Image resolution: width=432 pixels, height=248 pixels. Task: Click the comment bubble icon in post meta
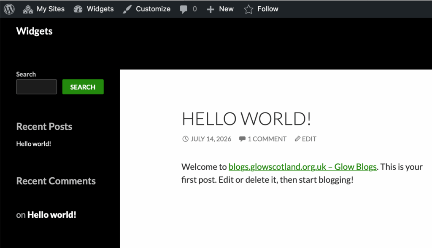(x=242, y=139)
